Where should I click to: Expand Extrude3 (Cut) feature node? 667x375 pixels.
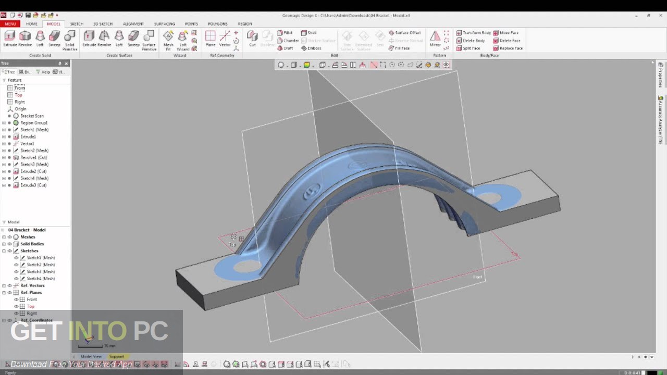point(4,185)
